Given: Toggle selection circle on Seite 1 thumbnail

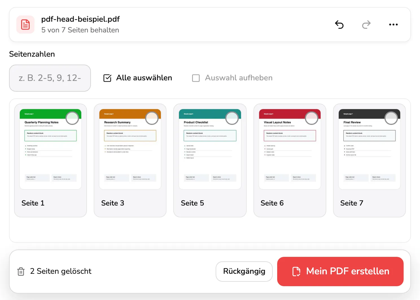Looking at the screenshot, I should coord(72,118).
